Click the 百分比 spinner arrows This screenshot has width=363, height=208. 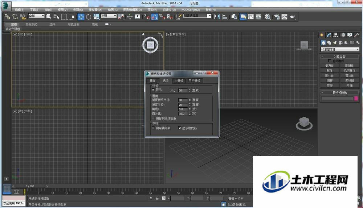(x=190, y=114)
